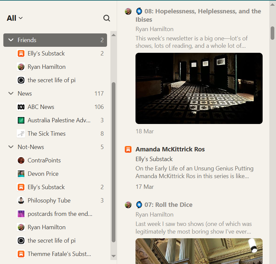
Task: Click orange Substack icon beside Amanda McKittrick Ros
Action: tap(128, 149)
